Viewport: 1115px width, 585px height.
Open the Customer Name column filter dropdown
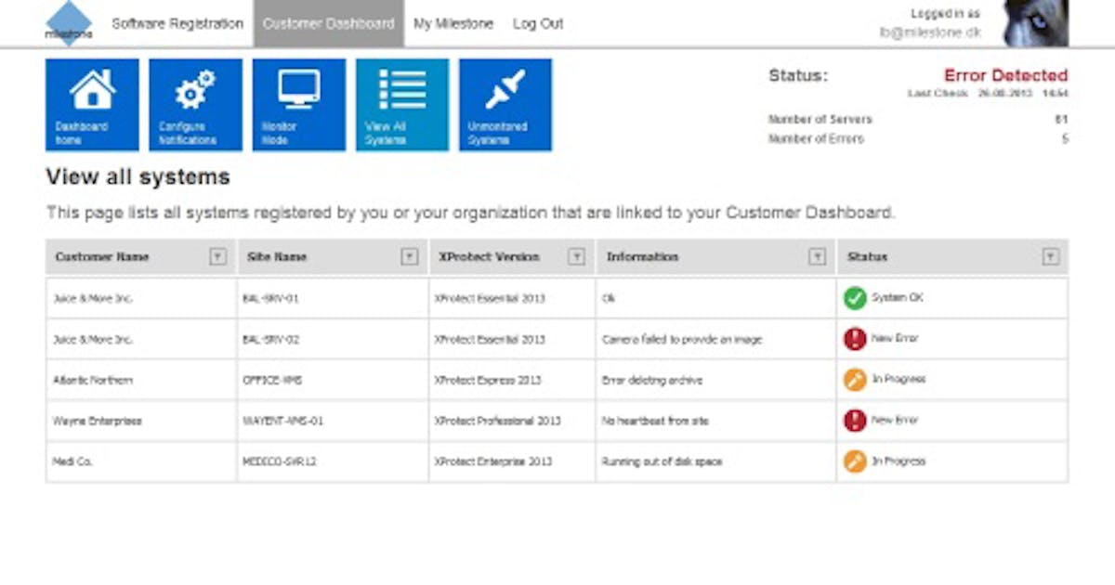pyautogui.click(x=217, y=257)
